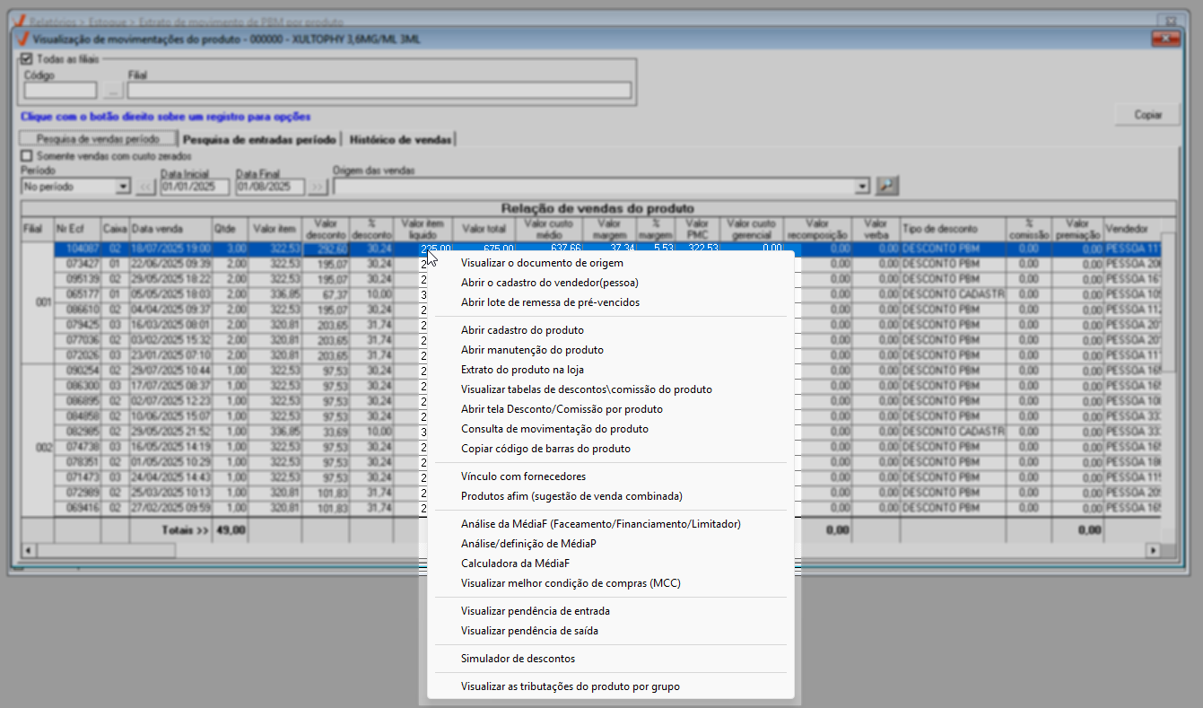The image size is (1203, 708).
Task: Click the next period arrow button
Action: (x=318, y=187)
